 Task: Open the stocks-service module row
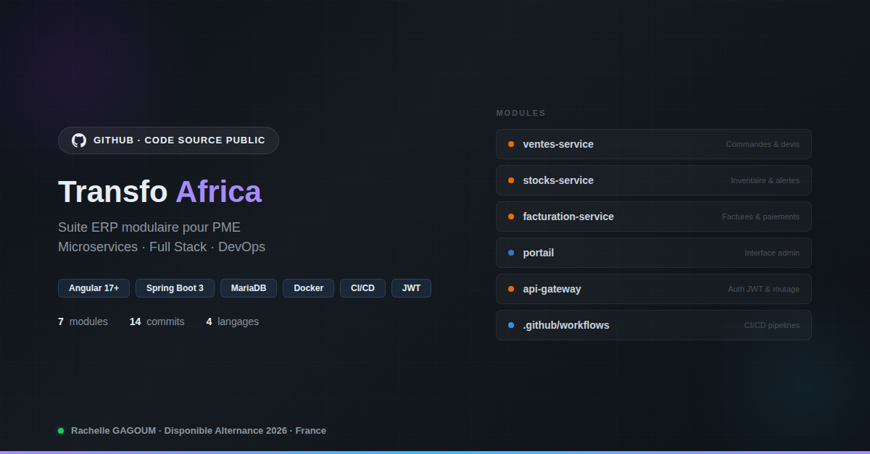pos(654,180)
